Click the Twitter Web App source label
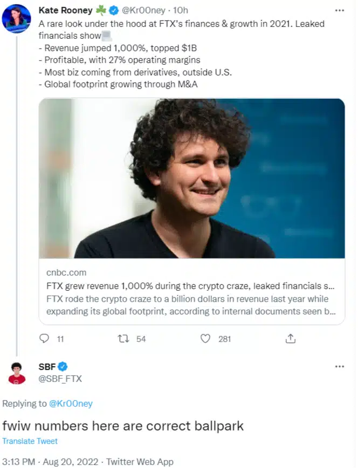 (x=140, y=462)
